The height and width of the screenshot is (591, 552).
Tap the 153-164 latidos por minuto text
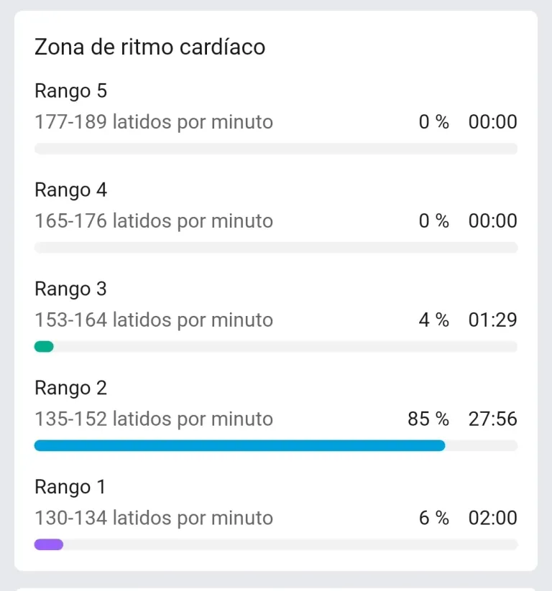coord(154,320)
